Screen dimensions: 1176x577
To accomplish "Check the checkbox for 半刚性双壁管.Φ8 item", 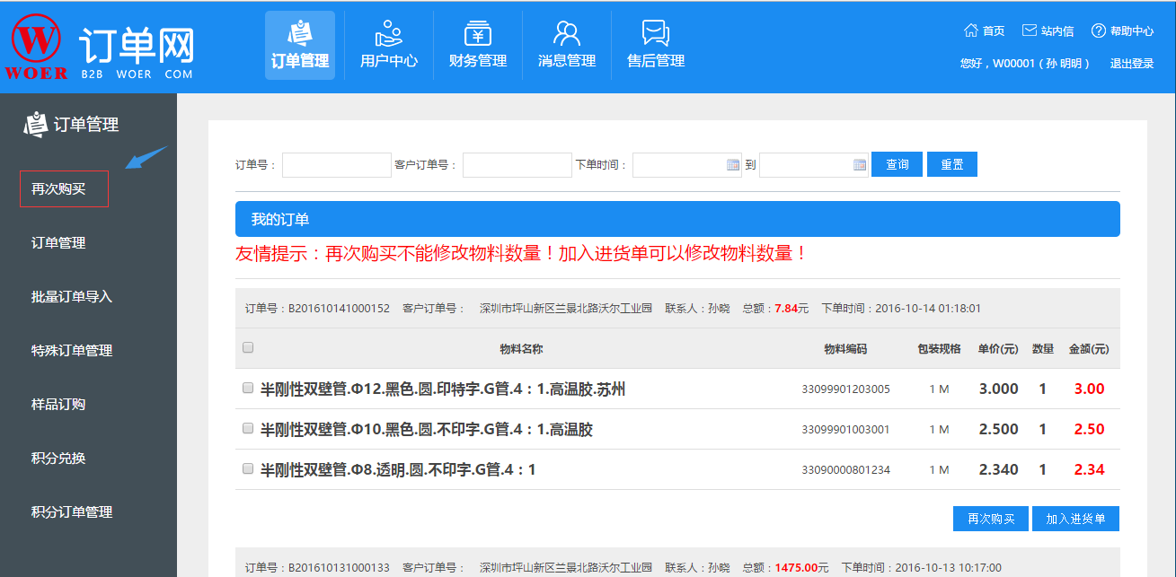I will (x=248, y=469).
